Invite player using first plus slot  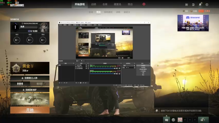(185, 120)
